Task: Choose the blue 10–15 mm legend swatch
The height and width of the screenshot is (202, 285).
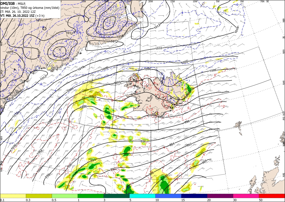Action: click(168, 196)
